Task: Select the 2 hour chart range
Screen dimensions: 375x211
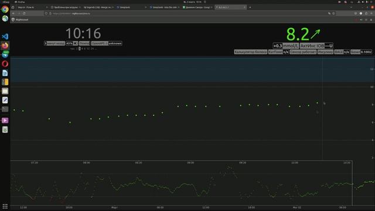Action: point(77,49)
